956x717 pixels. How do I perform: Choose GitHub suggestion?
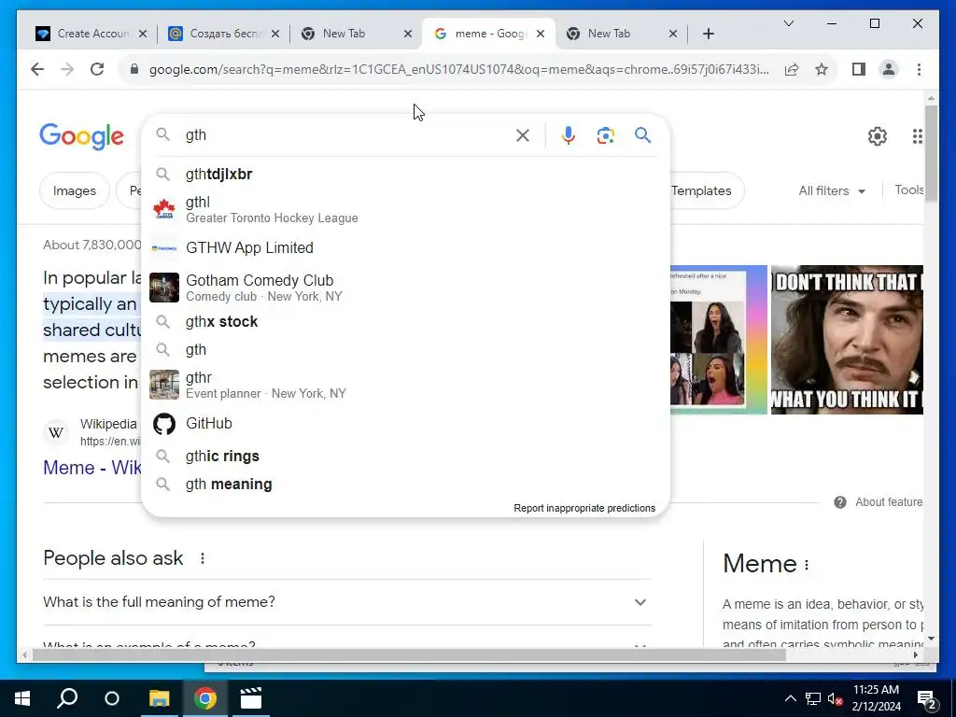click(405, 424)
